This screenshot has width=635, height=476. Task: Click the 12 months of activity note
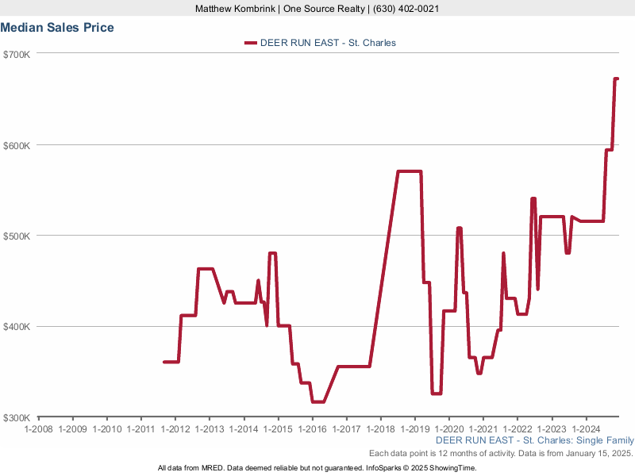[501, 453]
